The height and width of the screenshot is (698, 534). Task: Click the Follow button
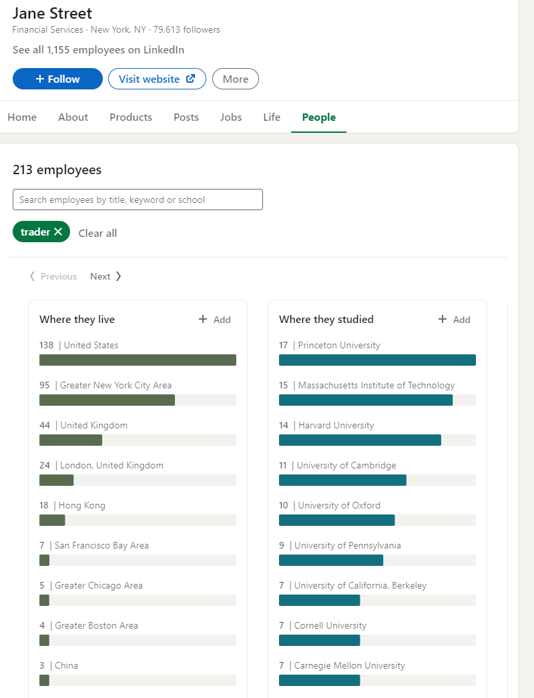point(57,79)
